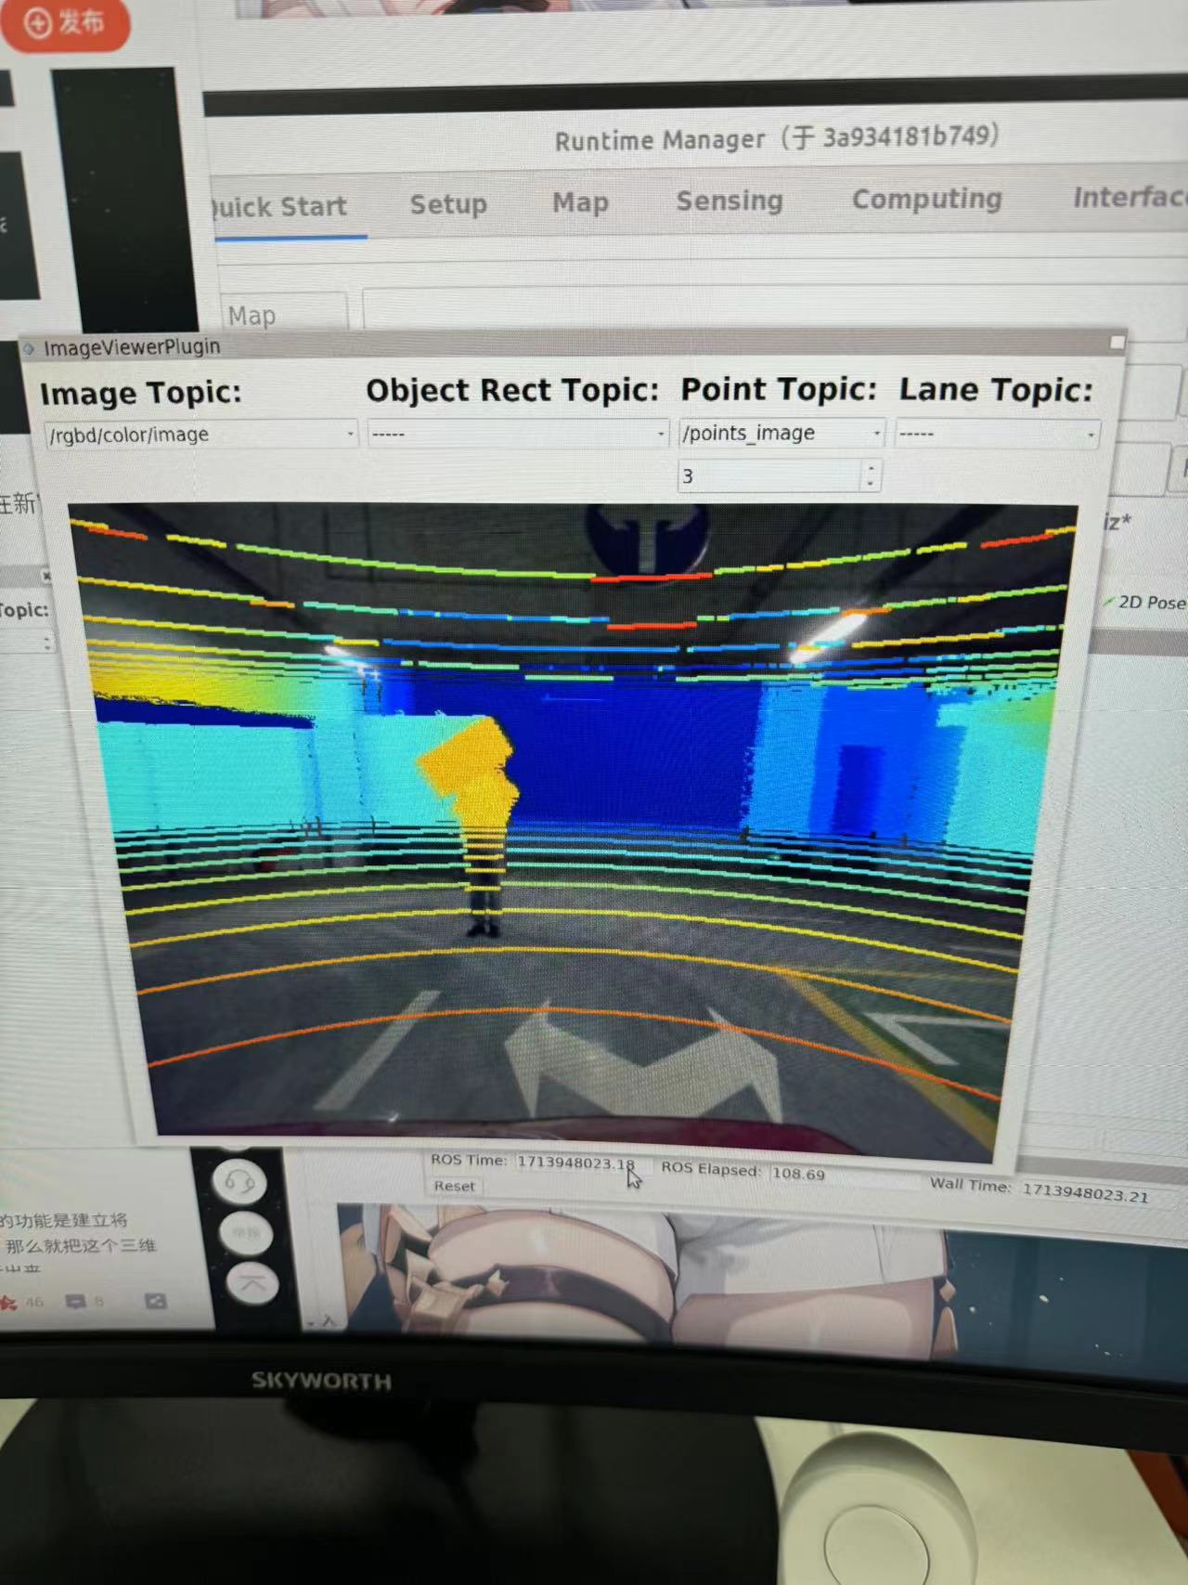Click the ImageViewerPlugin float window button
Screen dimensions: 1188x1585
pos(1117,343)
